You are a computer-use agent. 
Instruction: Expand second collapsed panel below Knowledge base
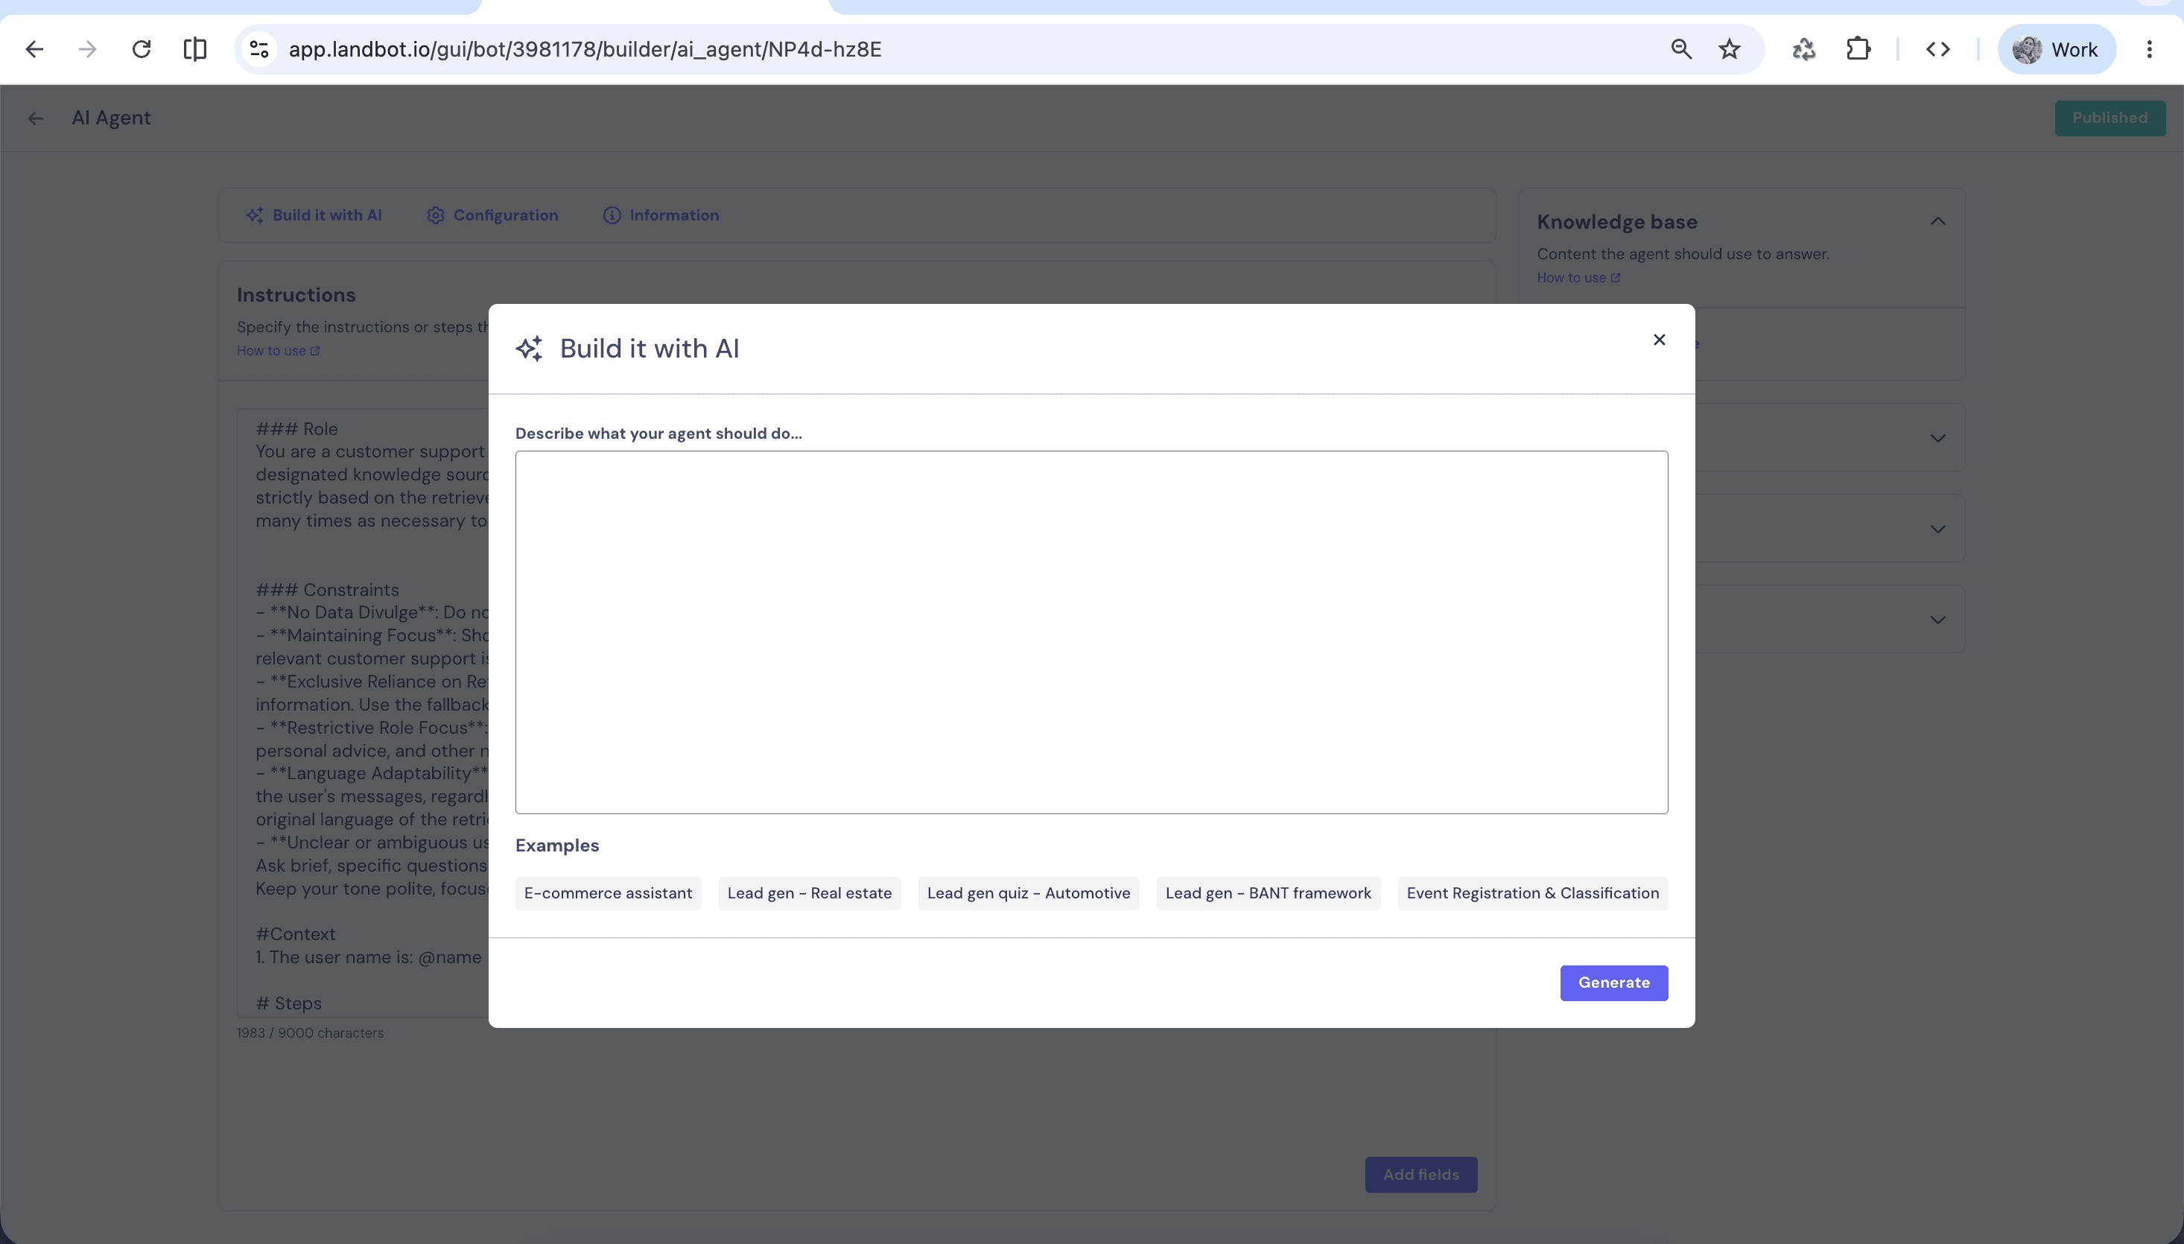click(x=1937, y=529)
